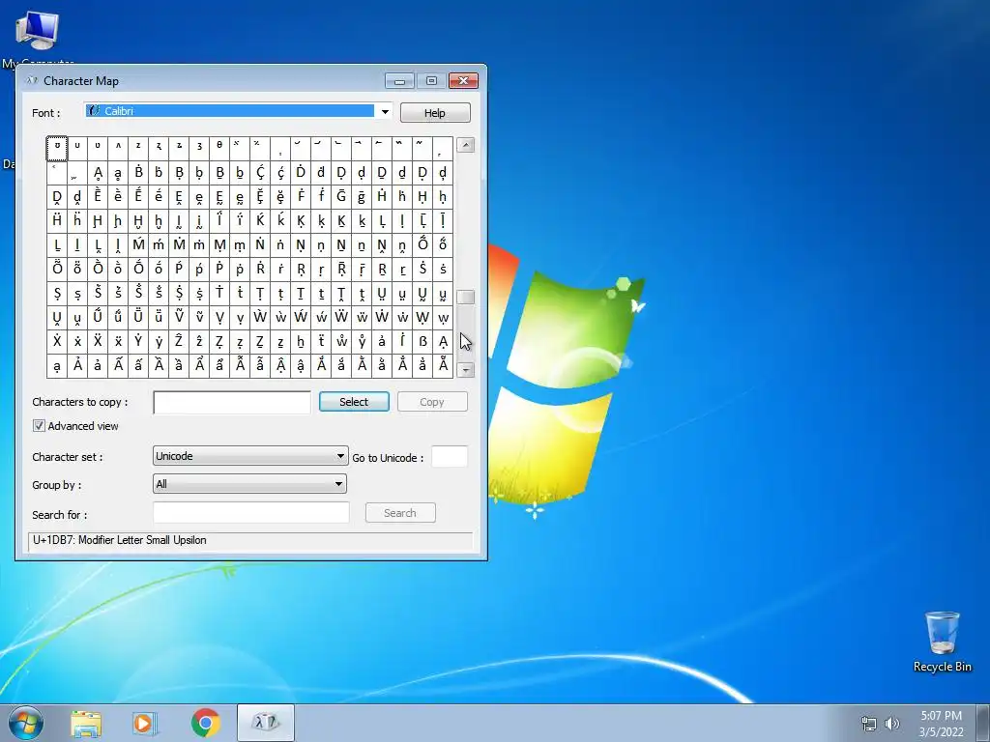Select the uppercase Ḿ with acute
Viewport: 990px width, 742px height.
pyautogui.click(x=138, y=244)
